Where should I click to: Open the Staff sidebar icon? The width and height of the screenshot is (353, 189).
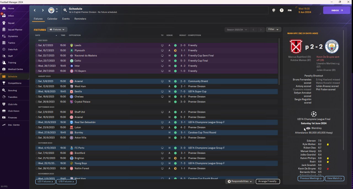click(4, 56)
